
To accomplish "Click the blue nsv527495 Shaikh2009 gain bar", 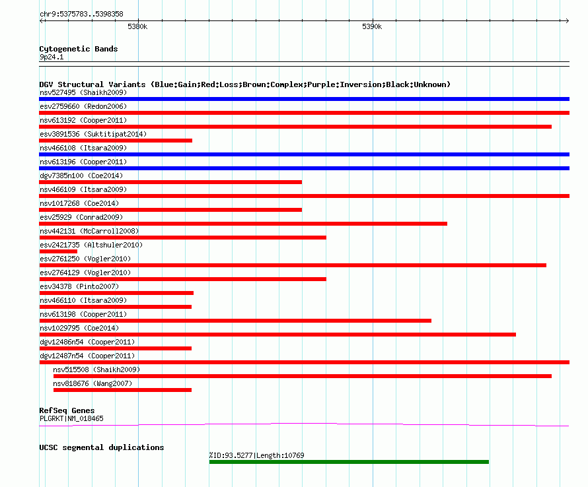I will [304, 99].
